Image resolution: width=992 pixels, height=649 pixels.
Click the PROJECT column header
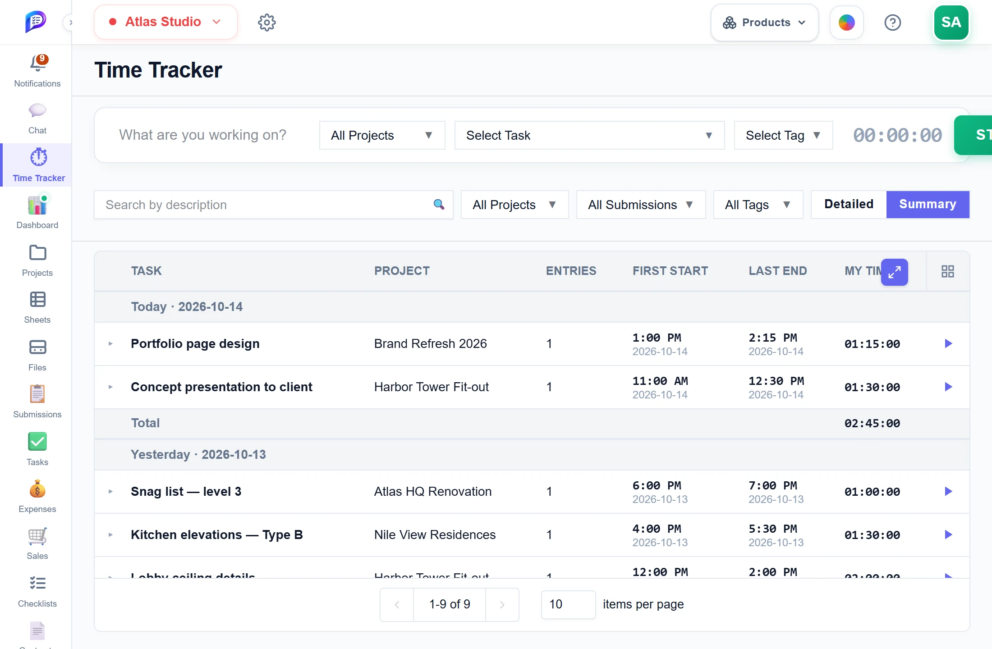click(x=402, y=271)
